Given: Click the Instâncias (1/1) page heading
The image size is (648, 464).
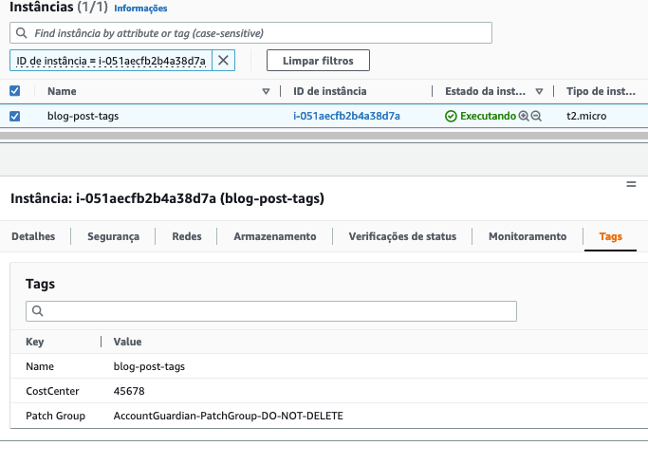Looking at the screenshot, I should pyautogui.click(x=59, y=7).
